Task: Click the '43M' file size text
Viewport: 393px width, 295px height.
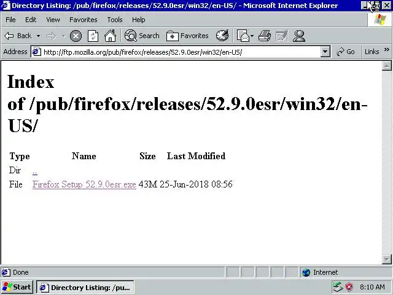Action: pyautogui.click(x=147, y=184)
